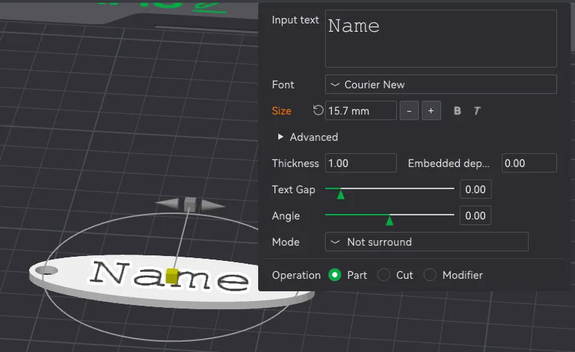Click the Text Gap slider handle
The height and width of the screenshot is (352, 575).
point(341,193)
